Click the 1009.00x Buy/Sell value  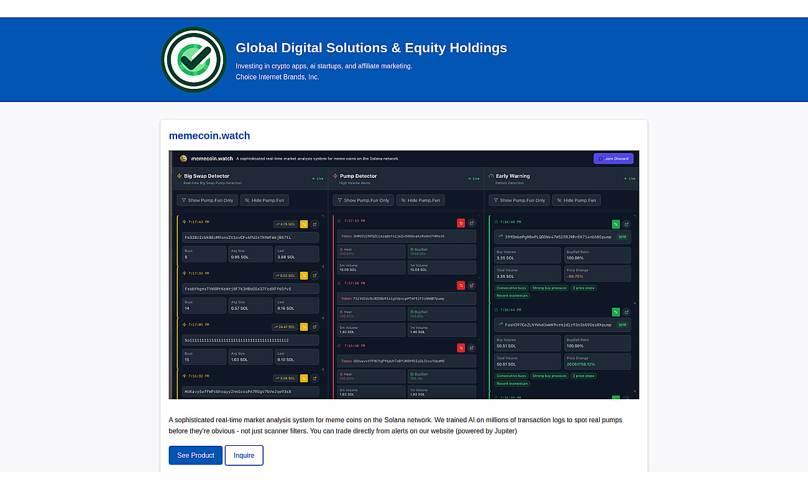point(418,254)
